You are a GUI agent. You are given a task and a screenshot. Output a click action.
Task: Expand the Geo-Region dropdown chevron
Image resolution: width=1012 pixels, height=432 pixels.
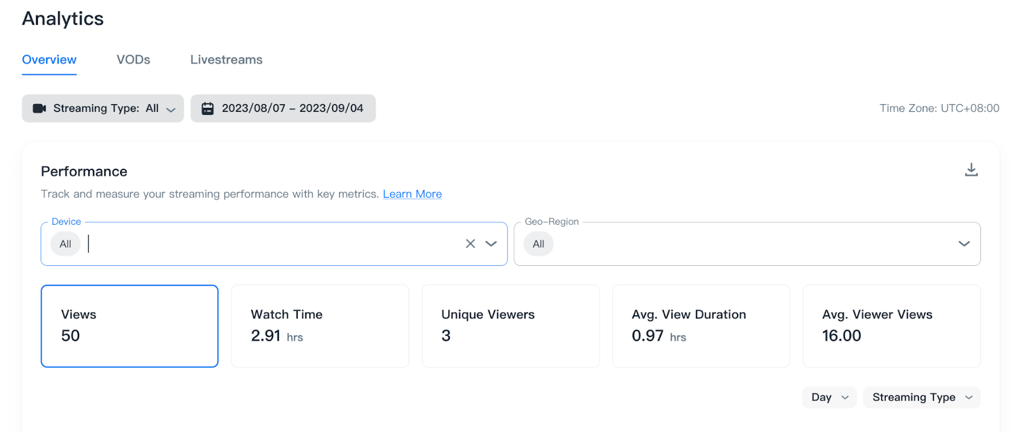[x=963, y=244]
